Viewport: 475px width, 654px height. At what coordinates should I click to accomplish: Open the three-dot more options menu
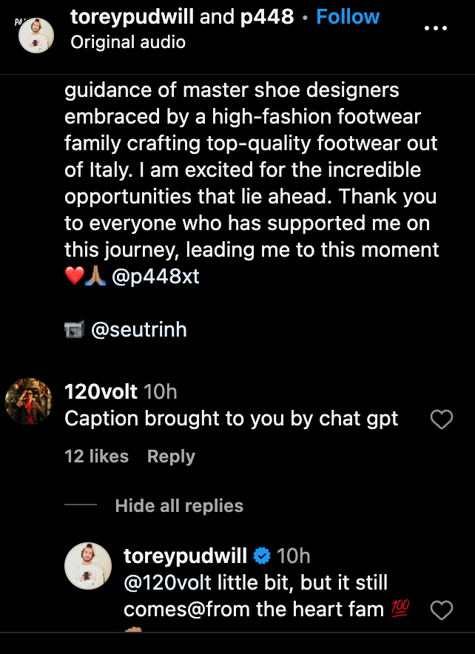click(435, 28)
